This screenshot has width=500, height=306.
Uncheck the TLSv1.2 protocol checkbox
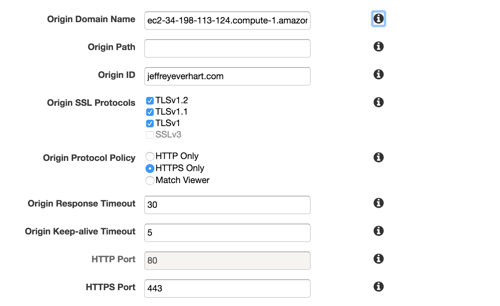pos(150,101)
